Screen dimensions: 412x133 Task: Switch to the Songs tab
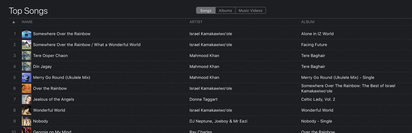206,11
